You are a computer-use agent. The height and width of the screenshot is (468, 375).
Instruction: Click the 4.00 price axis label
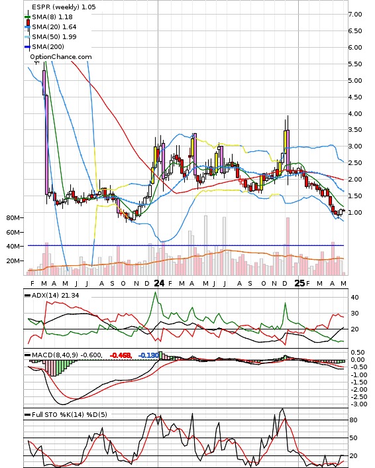pos(355,114)
